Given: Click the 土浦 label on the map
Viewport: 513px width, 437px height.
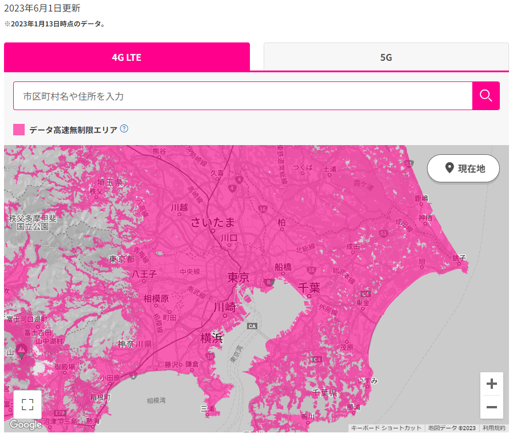Looking at the screenshot, I should click(x=330, y=169).
